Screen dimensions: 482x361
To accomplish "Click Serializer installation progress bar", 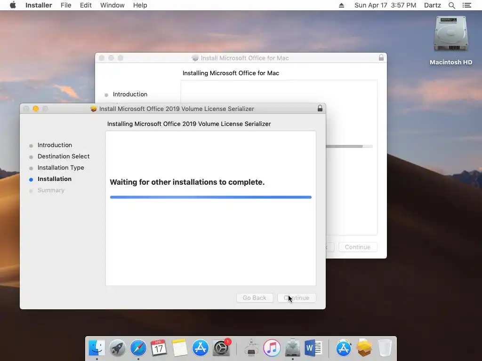I will (x=211, y=197).
